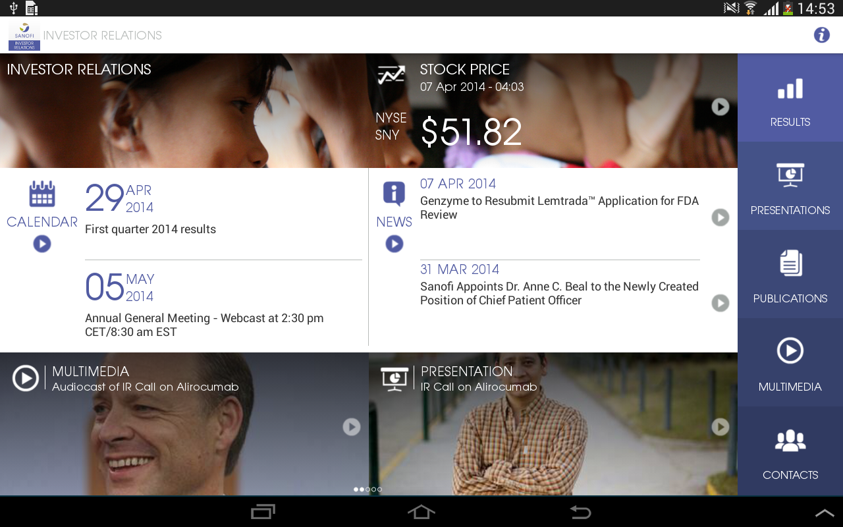This screenshot has height=527, width=843.
Task: Select the PUBLICATIONS sidebar label
Action: point(790,298)
